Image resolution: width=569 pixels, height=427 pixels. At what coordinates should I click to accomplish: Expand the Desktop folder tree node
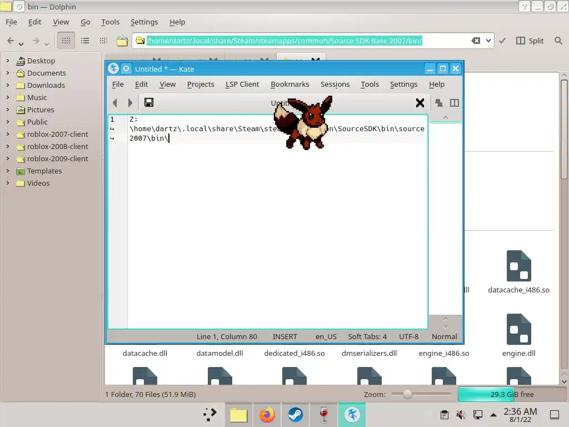pos(8,61)
